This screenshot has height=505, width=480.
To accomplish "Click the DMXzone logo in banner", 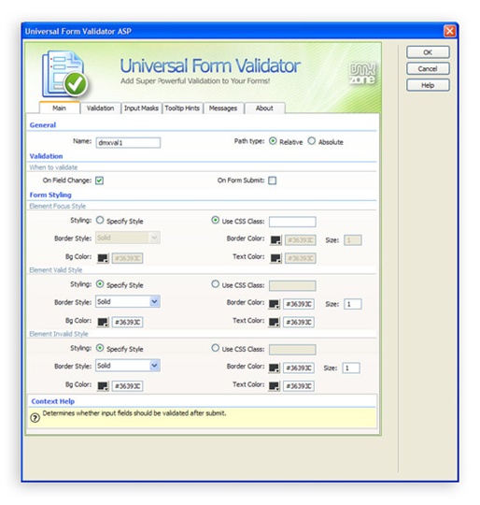I will point(362,74).
